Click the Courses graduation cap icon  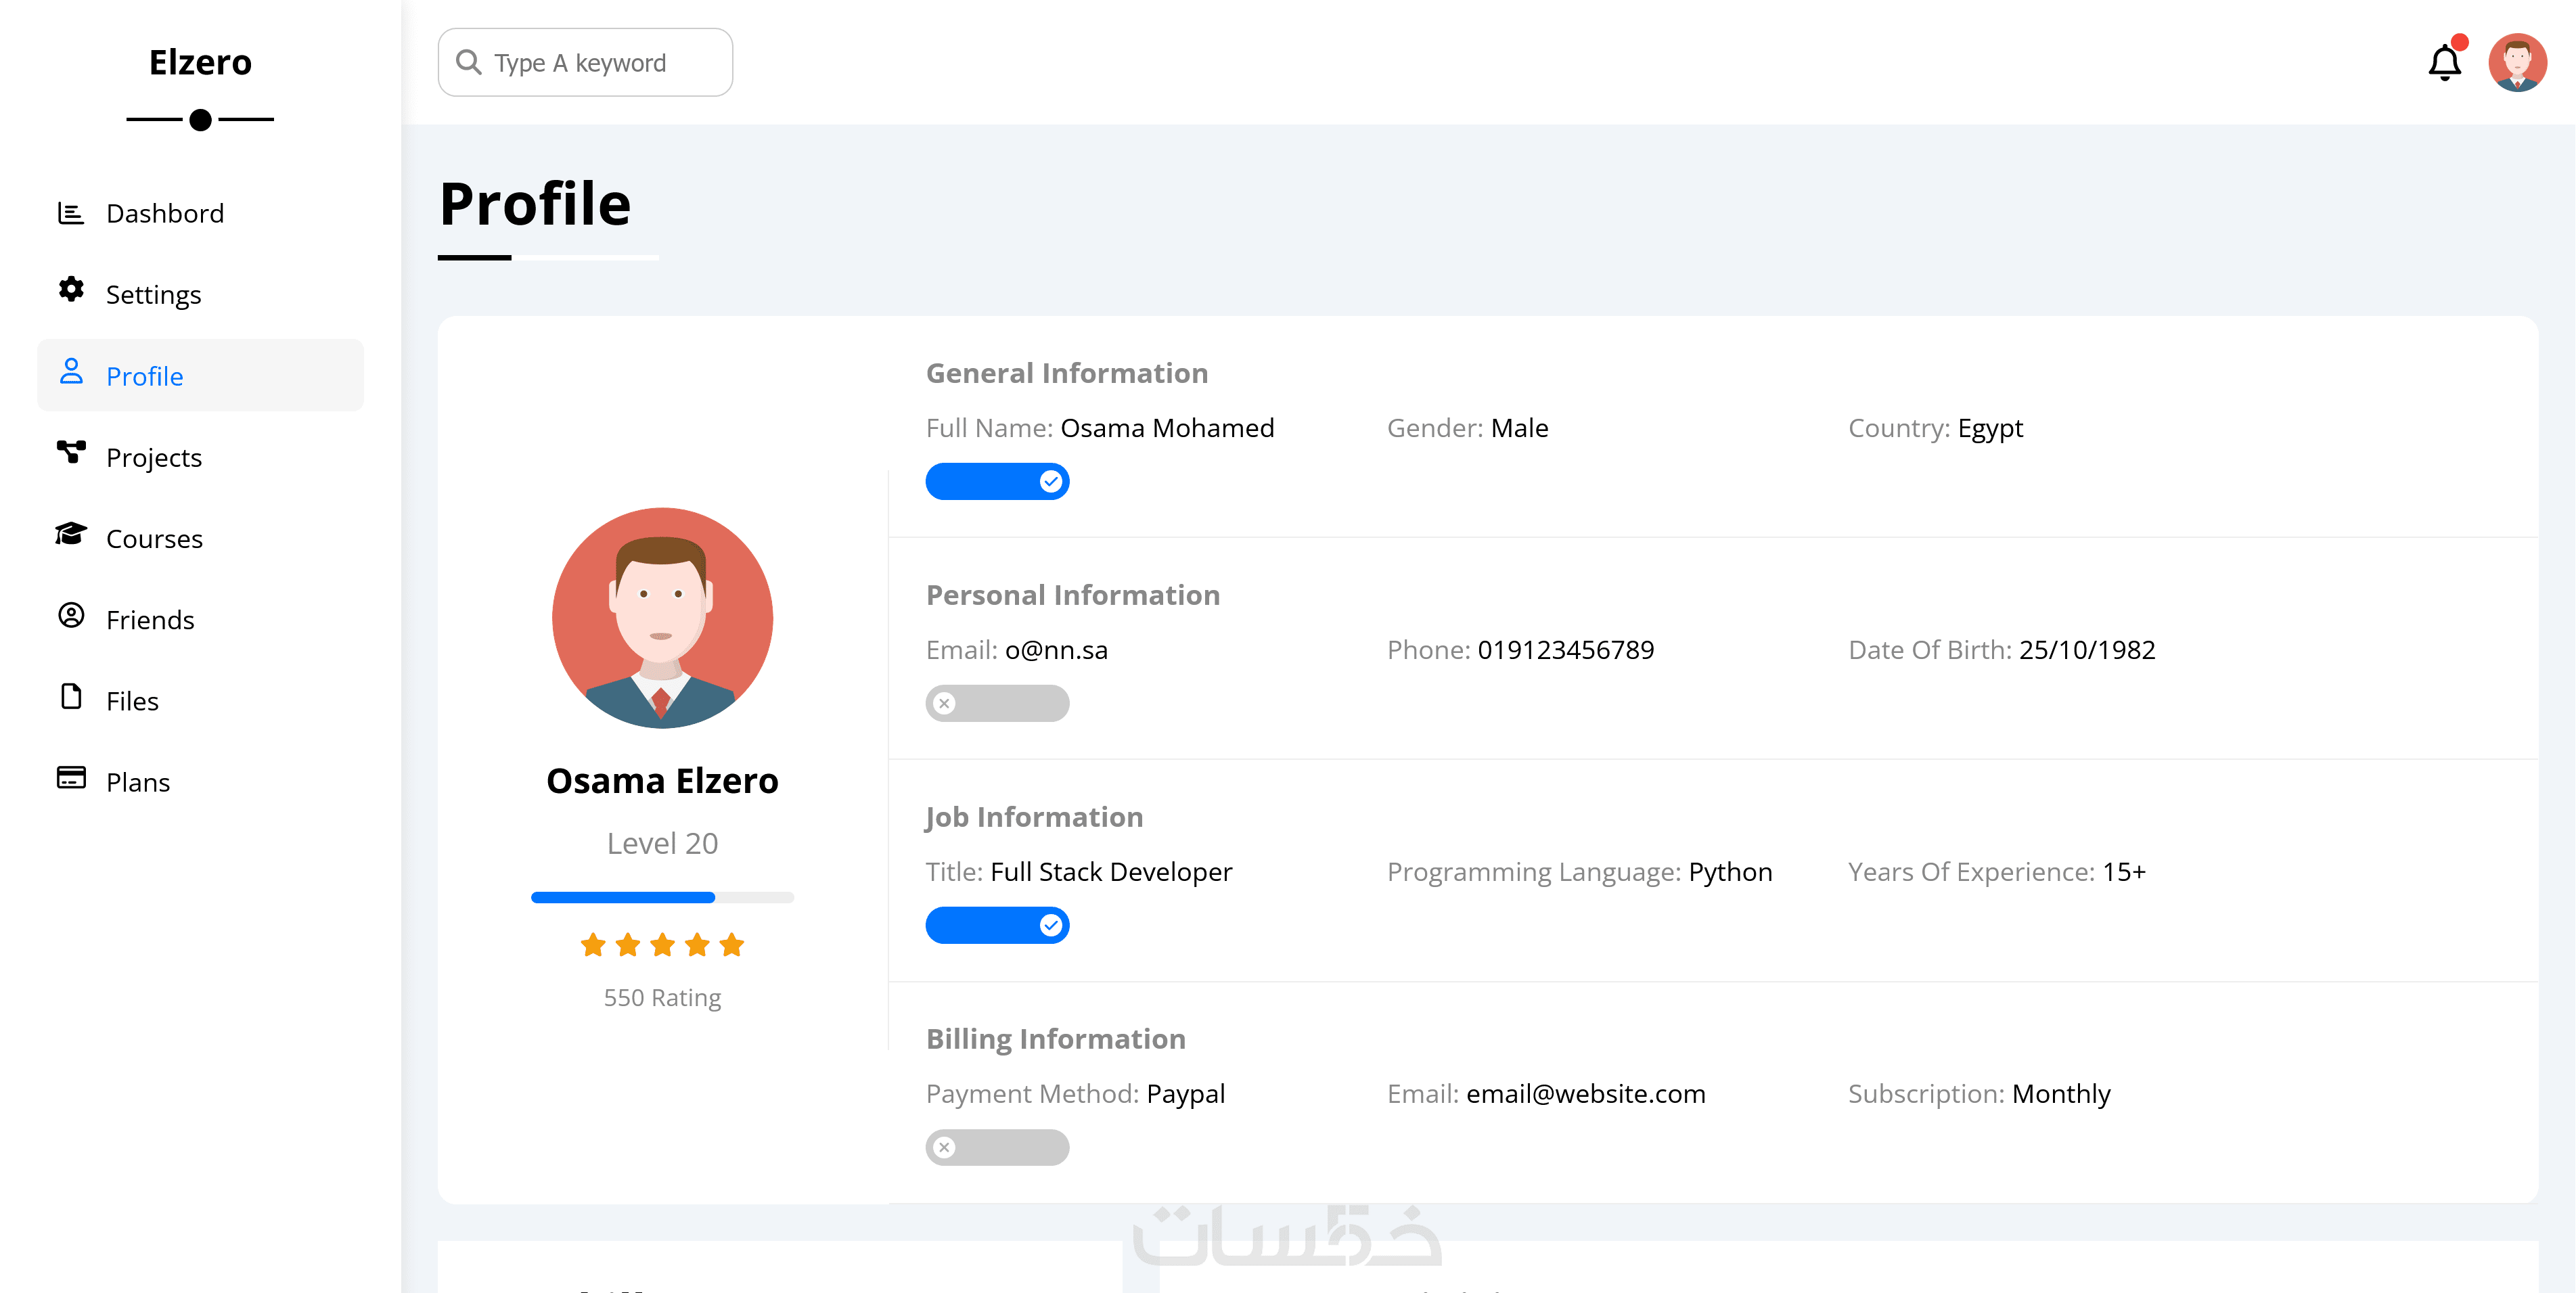tap(71, 534)
